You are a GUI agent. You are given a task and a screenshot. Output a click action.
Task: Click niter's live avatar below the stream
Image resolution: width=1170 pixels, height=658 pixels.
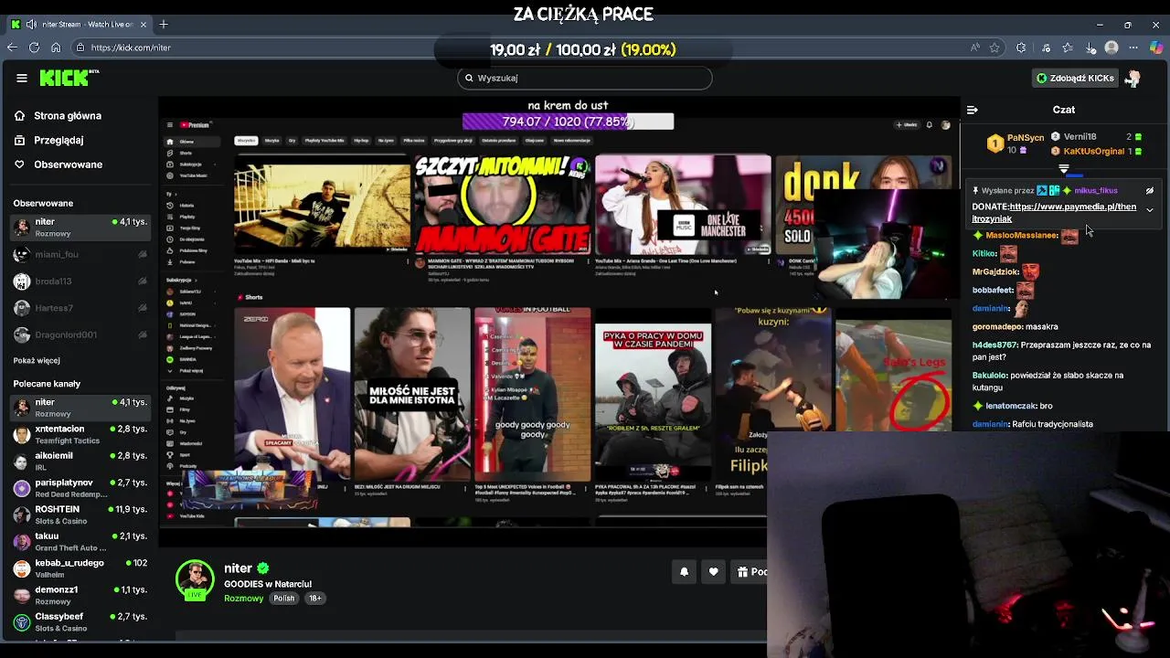[x=195, y=579]
